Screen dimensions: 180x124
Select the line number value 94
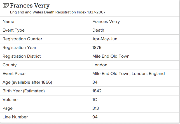pos(95,117)
